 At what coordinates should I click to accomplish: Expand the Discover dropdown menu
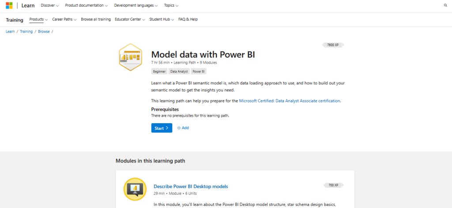pyautogui.click(x=49, y=5)
